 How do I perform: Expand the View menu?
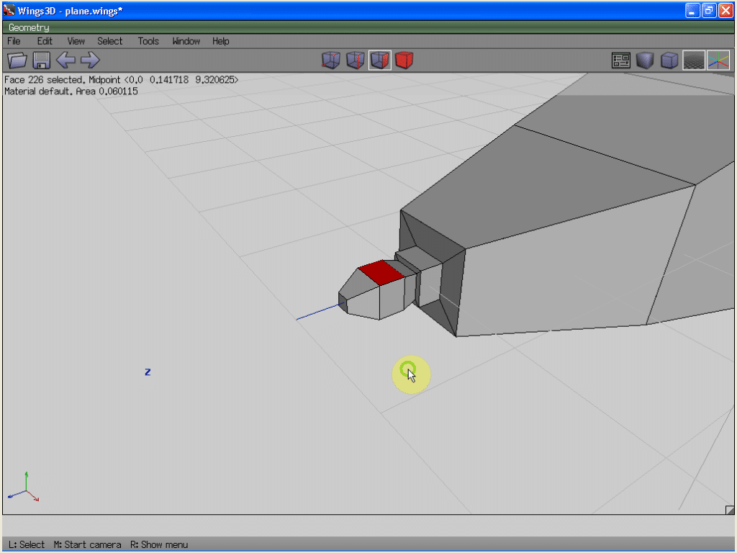click(x=76, y=41)
